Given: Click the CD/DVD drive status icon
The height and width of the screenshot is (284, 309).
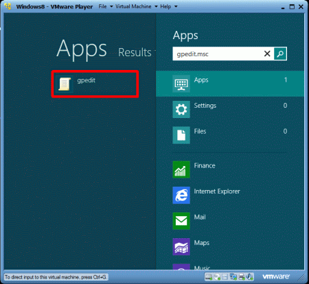Looking at the screenshot, I should [x=217, y=276].
